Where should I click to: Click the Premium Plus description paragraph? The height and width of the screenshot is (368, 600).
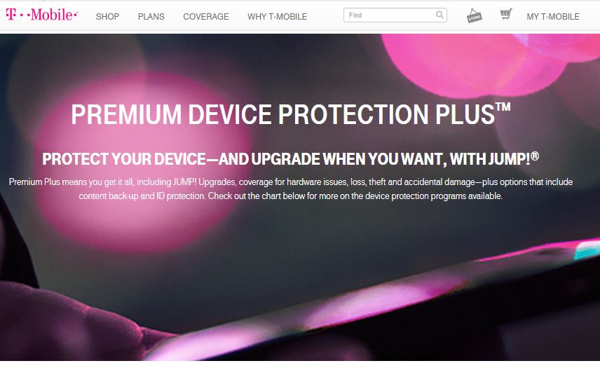pyautogui.click(x=290, y=189)
